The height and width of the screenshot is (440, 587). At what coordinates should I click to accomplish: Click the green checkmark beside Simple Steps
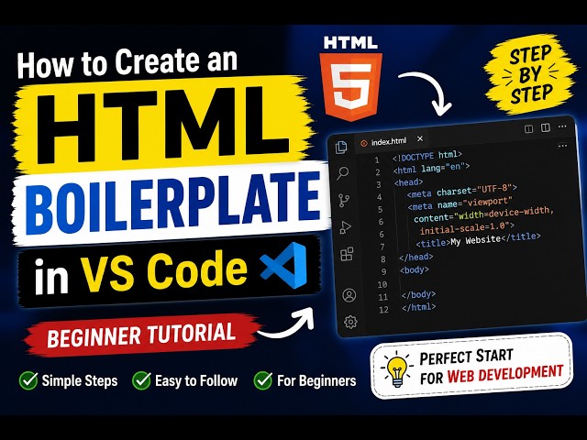[x=28, y=380]
